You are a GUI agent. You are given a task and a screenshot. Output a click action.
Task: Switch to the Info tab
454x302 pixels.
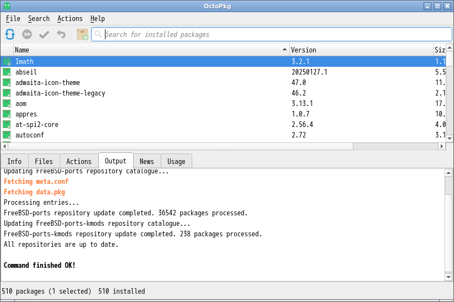(x=14, y=161)
